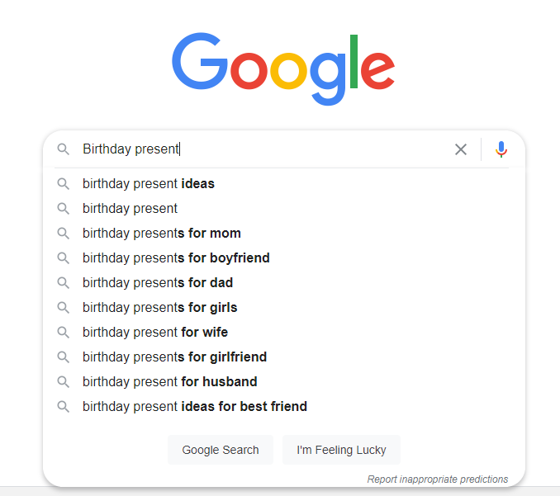Choose 'birthday presents for girlfriend' suggestion
Viewport: 560px width, 496px height.
284,357
